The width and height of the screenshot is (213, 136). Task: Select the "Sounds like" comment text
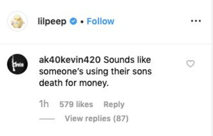point(127,60)
